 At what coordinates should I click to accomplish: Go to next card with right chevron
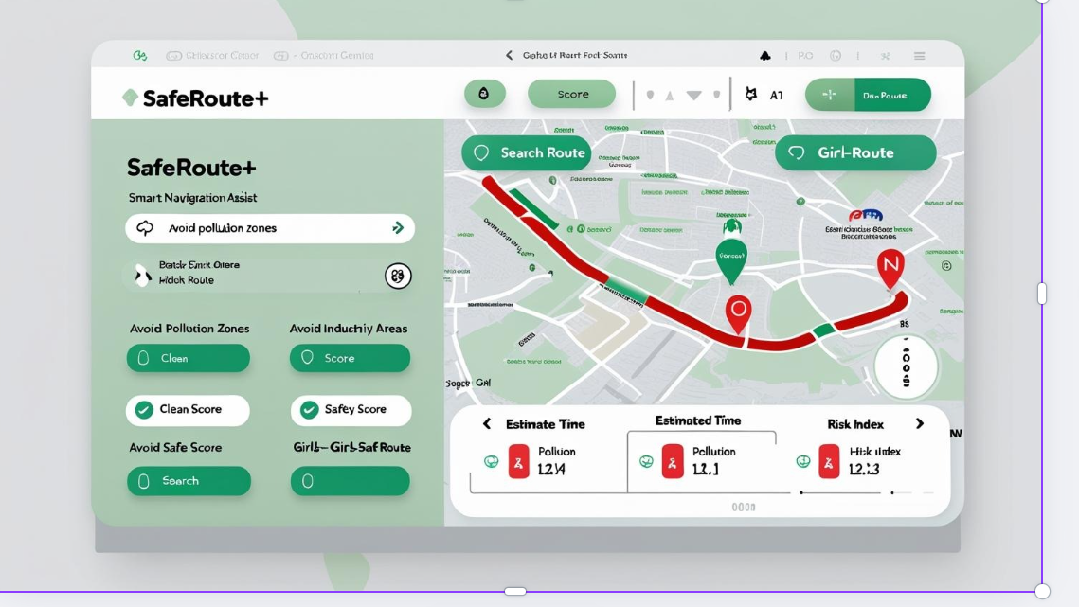tap(919, 423)
